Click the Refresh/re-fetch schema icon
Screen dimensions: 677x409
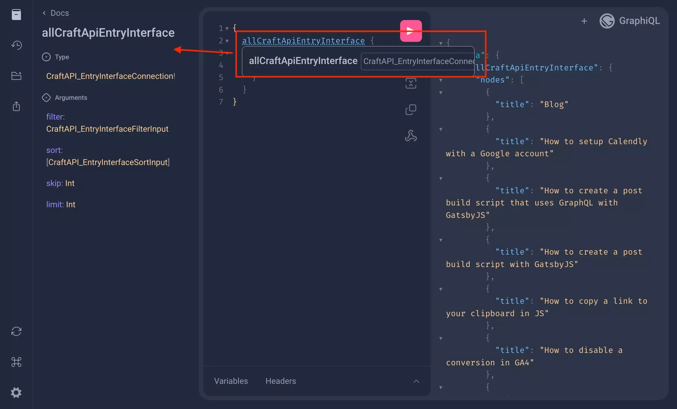16,331
